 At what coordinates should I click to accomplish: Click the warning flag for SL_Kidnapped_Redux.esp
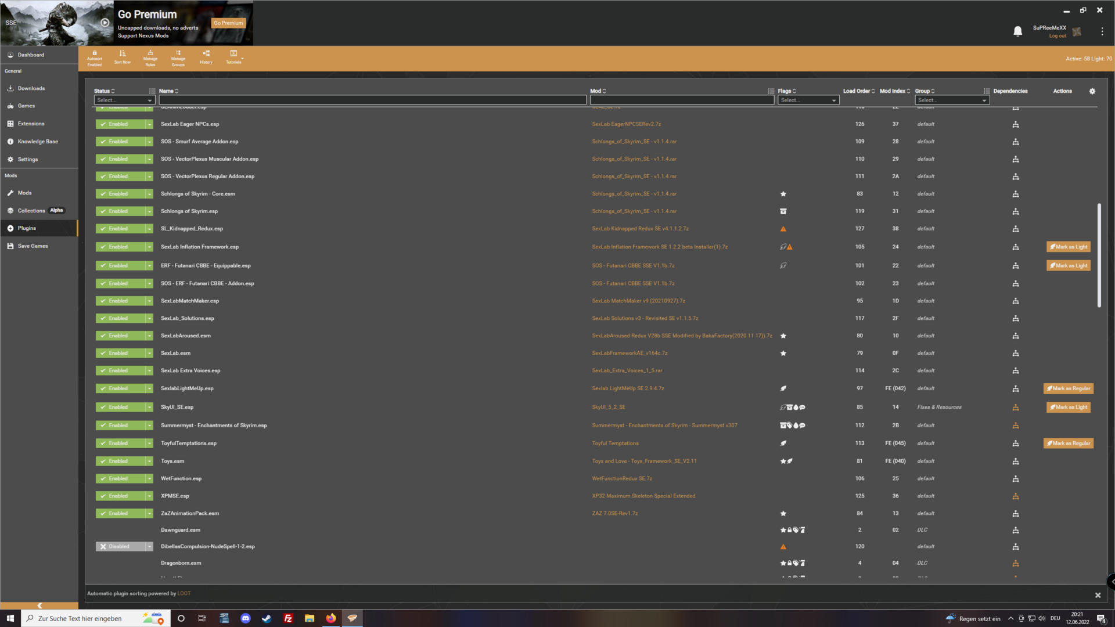pyautogui.click(x=783, y=229)
